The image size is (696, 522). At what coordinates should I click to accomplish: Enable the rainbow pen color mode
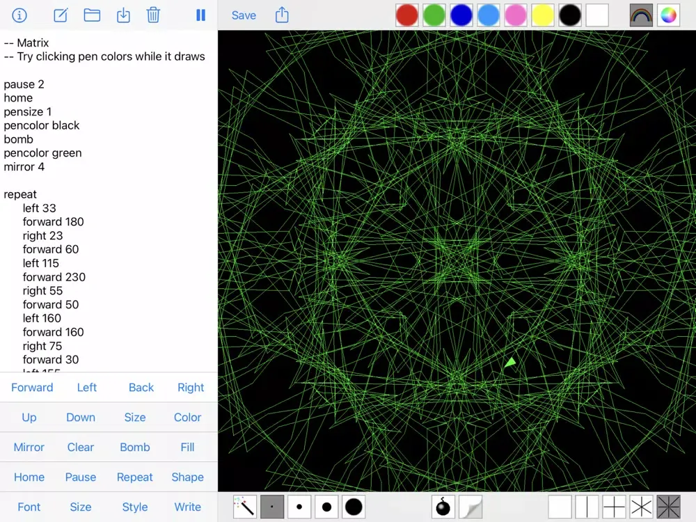(x=641, y=15)
